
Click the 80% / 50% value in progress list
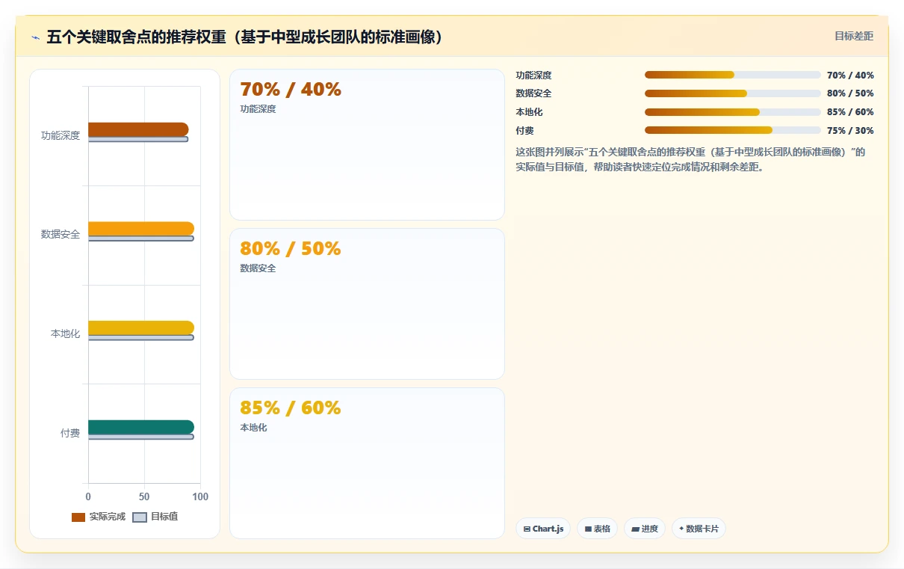click(x=850, y=93)
